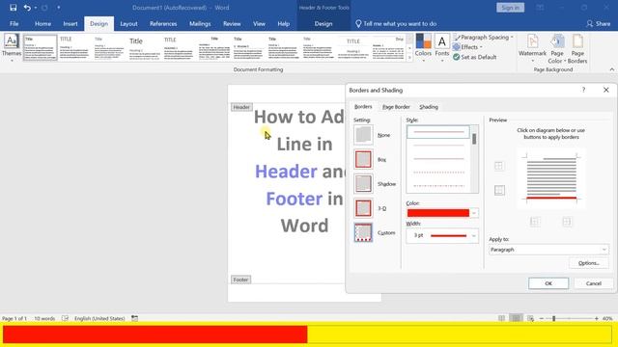Switch to the Home ribbon tab
The height and width of the screenshot is (347, 618).
[42, 23]
